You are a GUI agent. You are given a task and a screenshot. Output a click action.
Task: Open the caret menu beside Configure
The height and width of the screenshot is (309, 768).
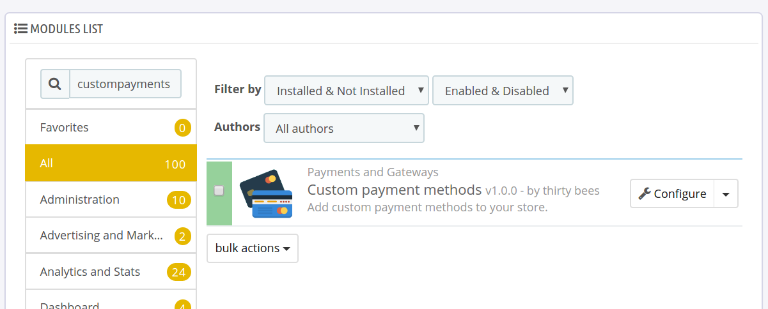[x=726, y=193]
